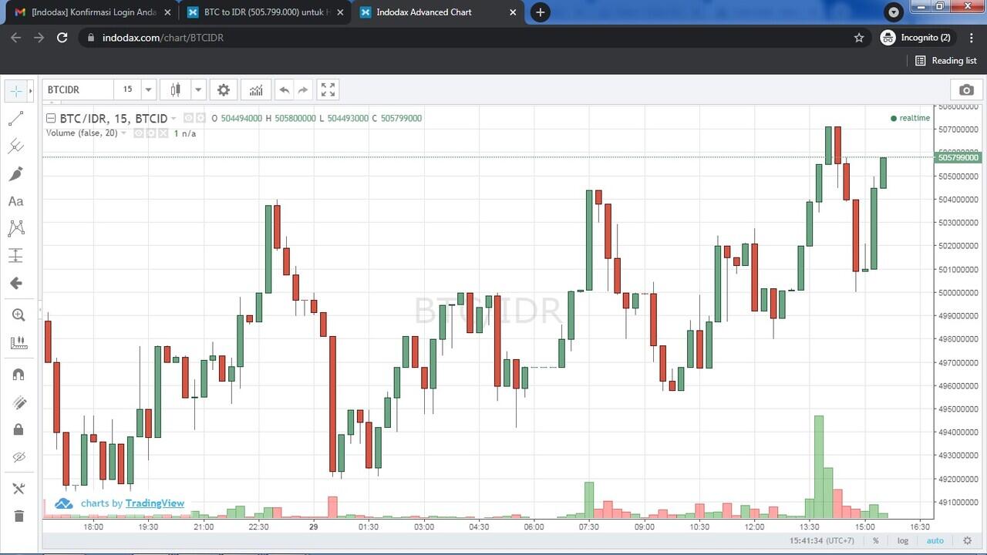Select the long position measurement tool
The height and width of the screenshot is (555, 987).
point(16,256)
